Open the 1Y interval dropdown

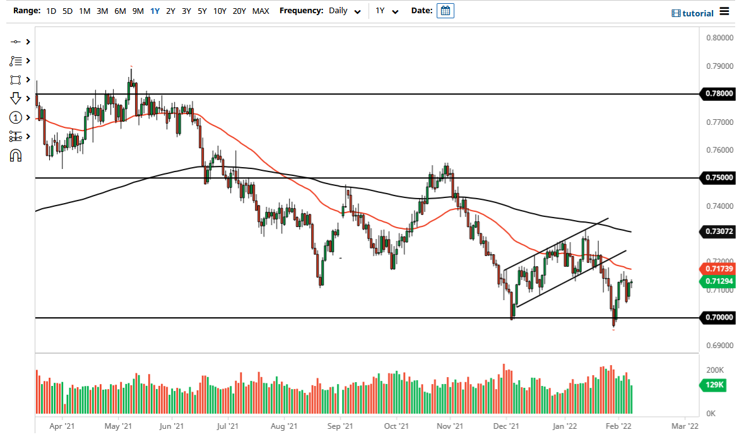[x=387, y=11]
